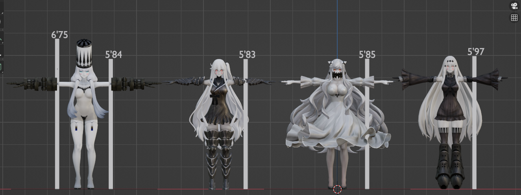Toggle the camera view icon
Screen dimensions: 521x195
click(514, 6)
